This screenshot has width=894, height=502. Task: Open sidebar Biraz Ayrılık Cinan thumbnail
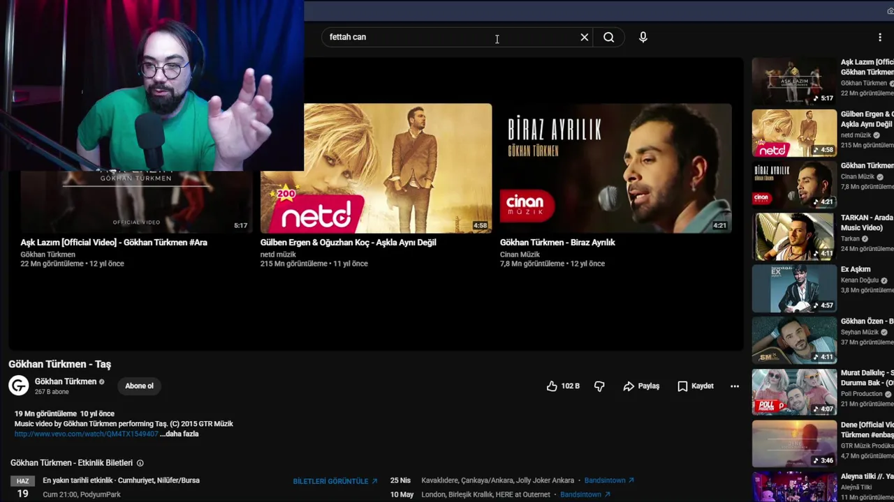coord(794,185)
